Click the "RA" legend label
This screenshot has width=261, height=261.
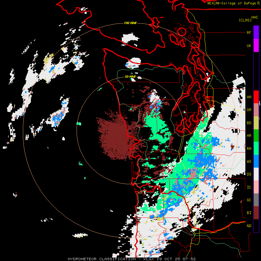pyautogui.click(x=249, y=149)
